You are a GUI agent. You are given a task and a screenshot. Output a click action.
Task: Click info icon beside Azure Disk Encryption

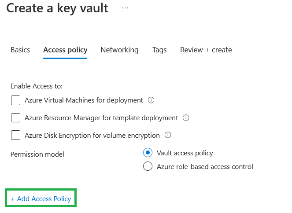167,136
